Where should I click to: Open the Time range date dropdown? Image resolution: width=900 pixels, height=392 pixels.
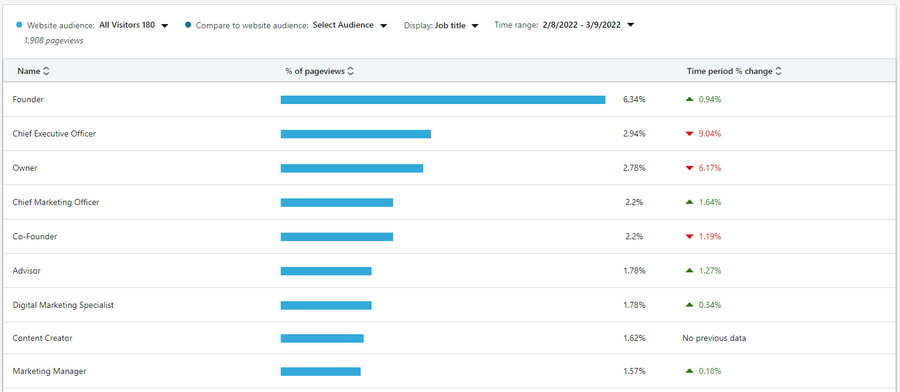(x=630, y=25)
